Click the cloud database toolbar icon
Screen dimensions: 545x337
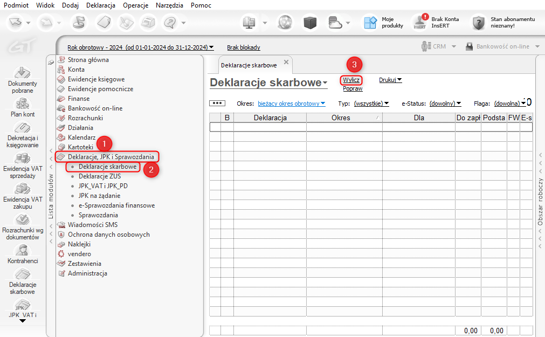pos(334,23)
